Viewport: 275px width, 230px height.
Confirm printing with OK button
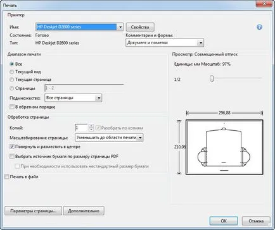click(224, 221)
